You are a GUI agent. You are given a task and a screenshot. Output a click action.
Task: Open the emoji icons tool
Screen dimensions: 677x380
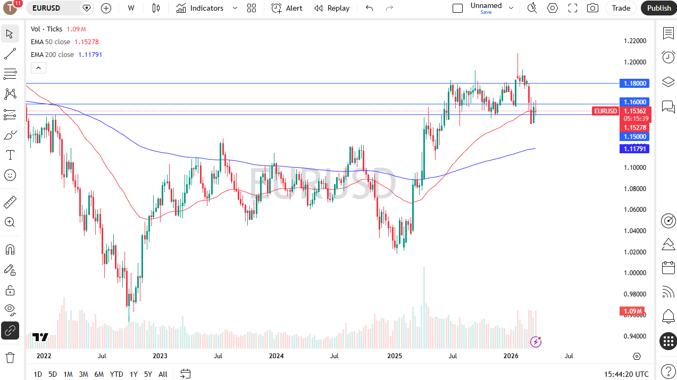pos(10,175)
